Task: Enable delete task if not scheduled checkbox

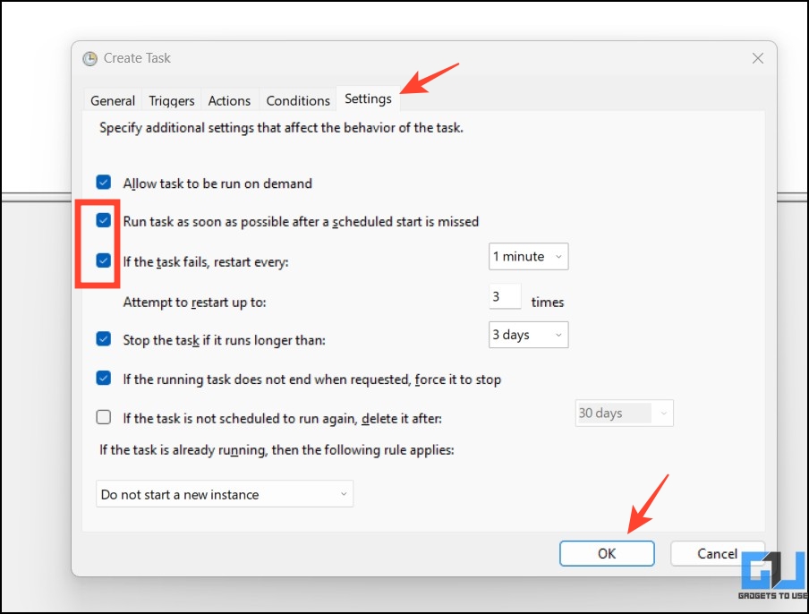Action: click(x=104, y=417)
